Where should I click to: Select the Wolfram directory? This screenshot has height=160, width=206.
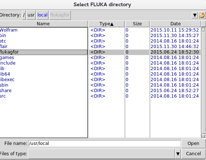point(9,30)
